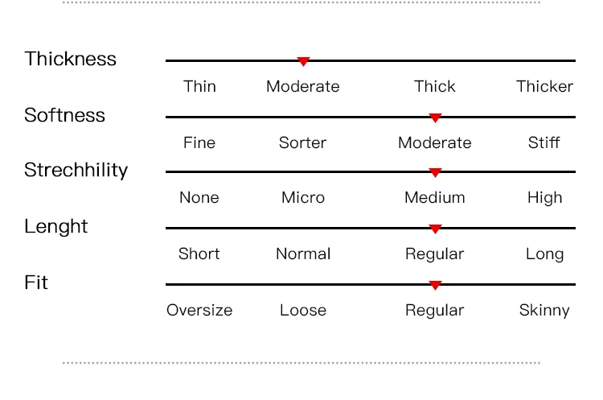
Task: Click the red marker on Lenght scale
Action: pyautogui.click(x=435, y=229)
